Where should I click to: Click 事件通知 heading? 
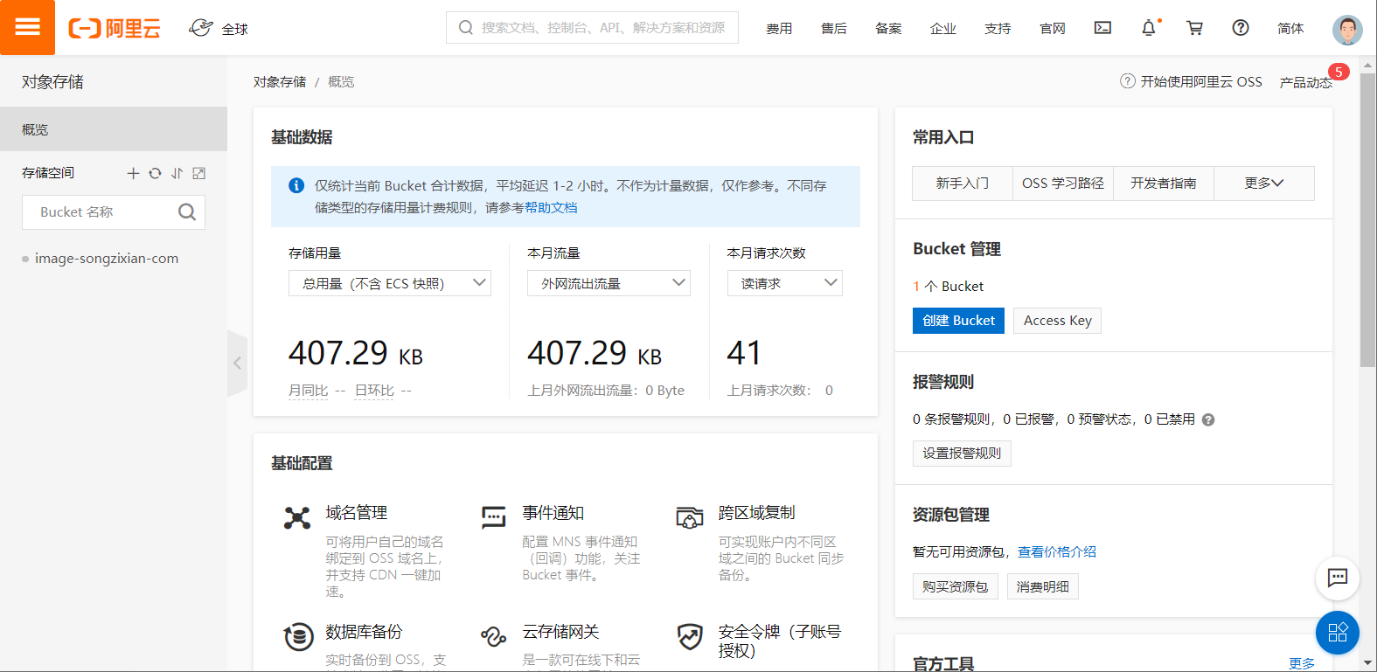tap(553, 513)
